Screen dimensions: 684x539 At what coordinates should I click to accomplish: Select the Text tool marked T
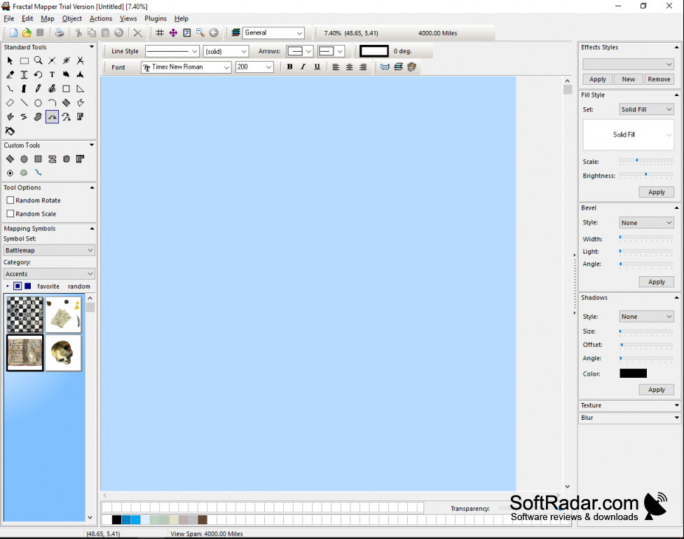pos(52,74)
